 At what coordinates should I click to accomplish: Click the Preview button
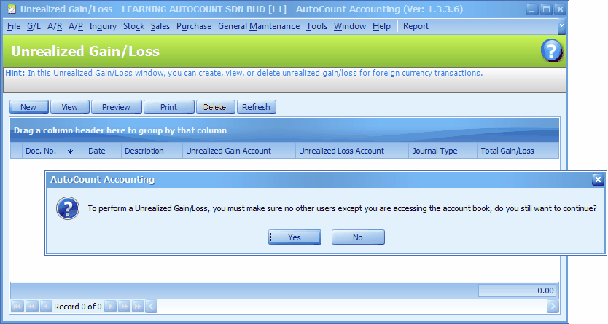(117, 107)
